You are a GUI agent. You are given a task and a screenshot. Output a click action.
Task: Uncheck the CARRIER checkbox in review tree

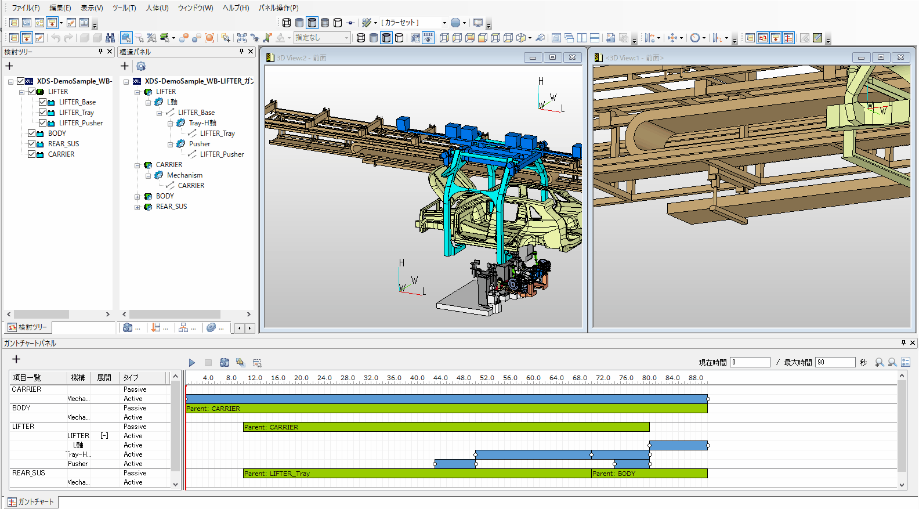coord(32,154)
